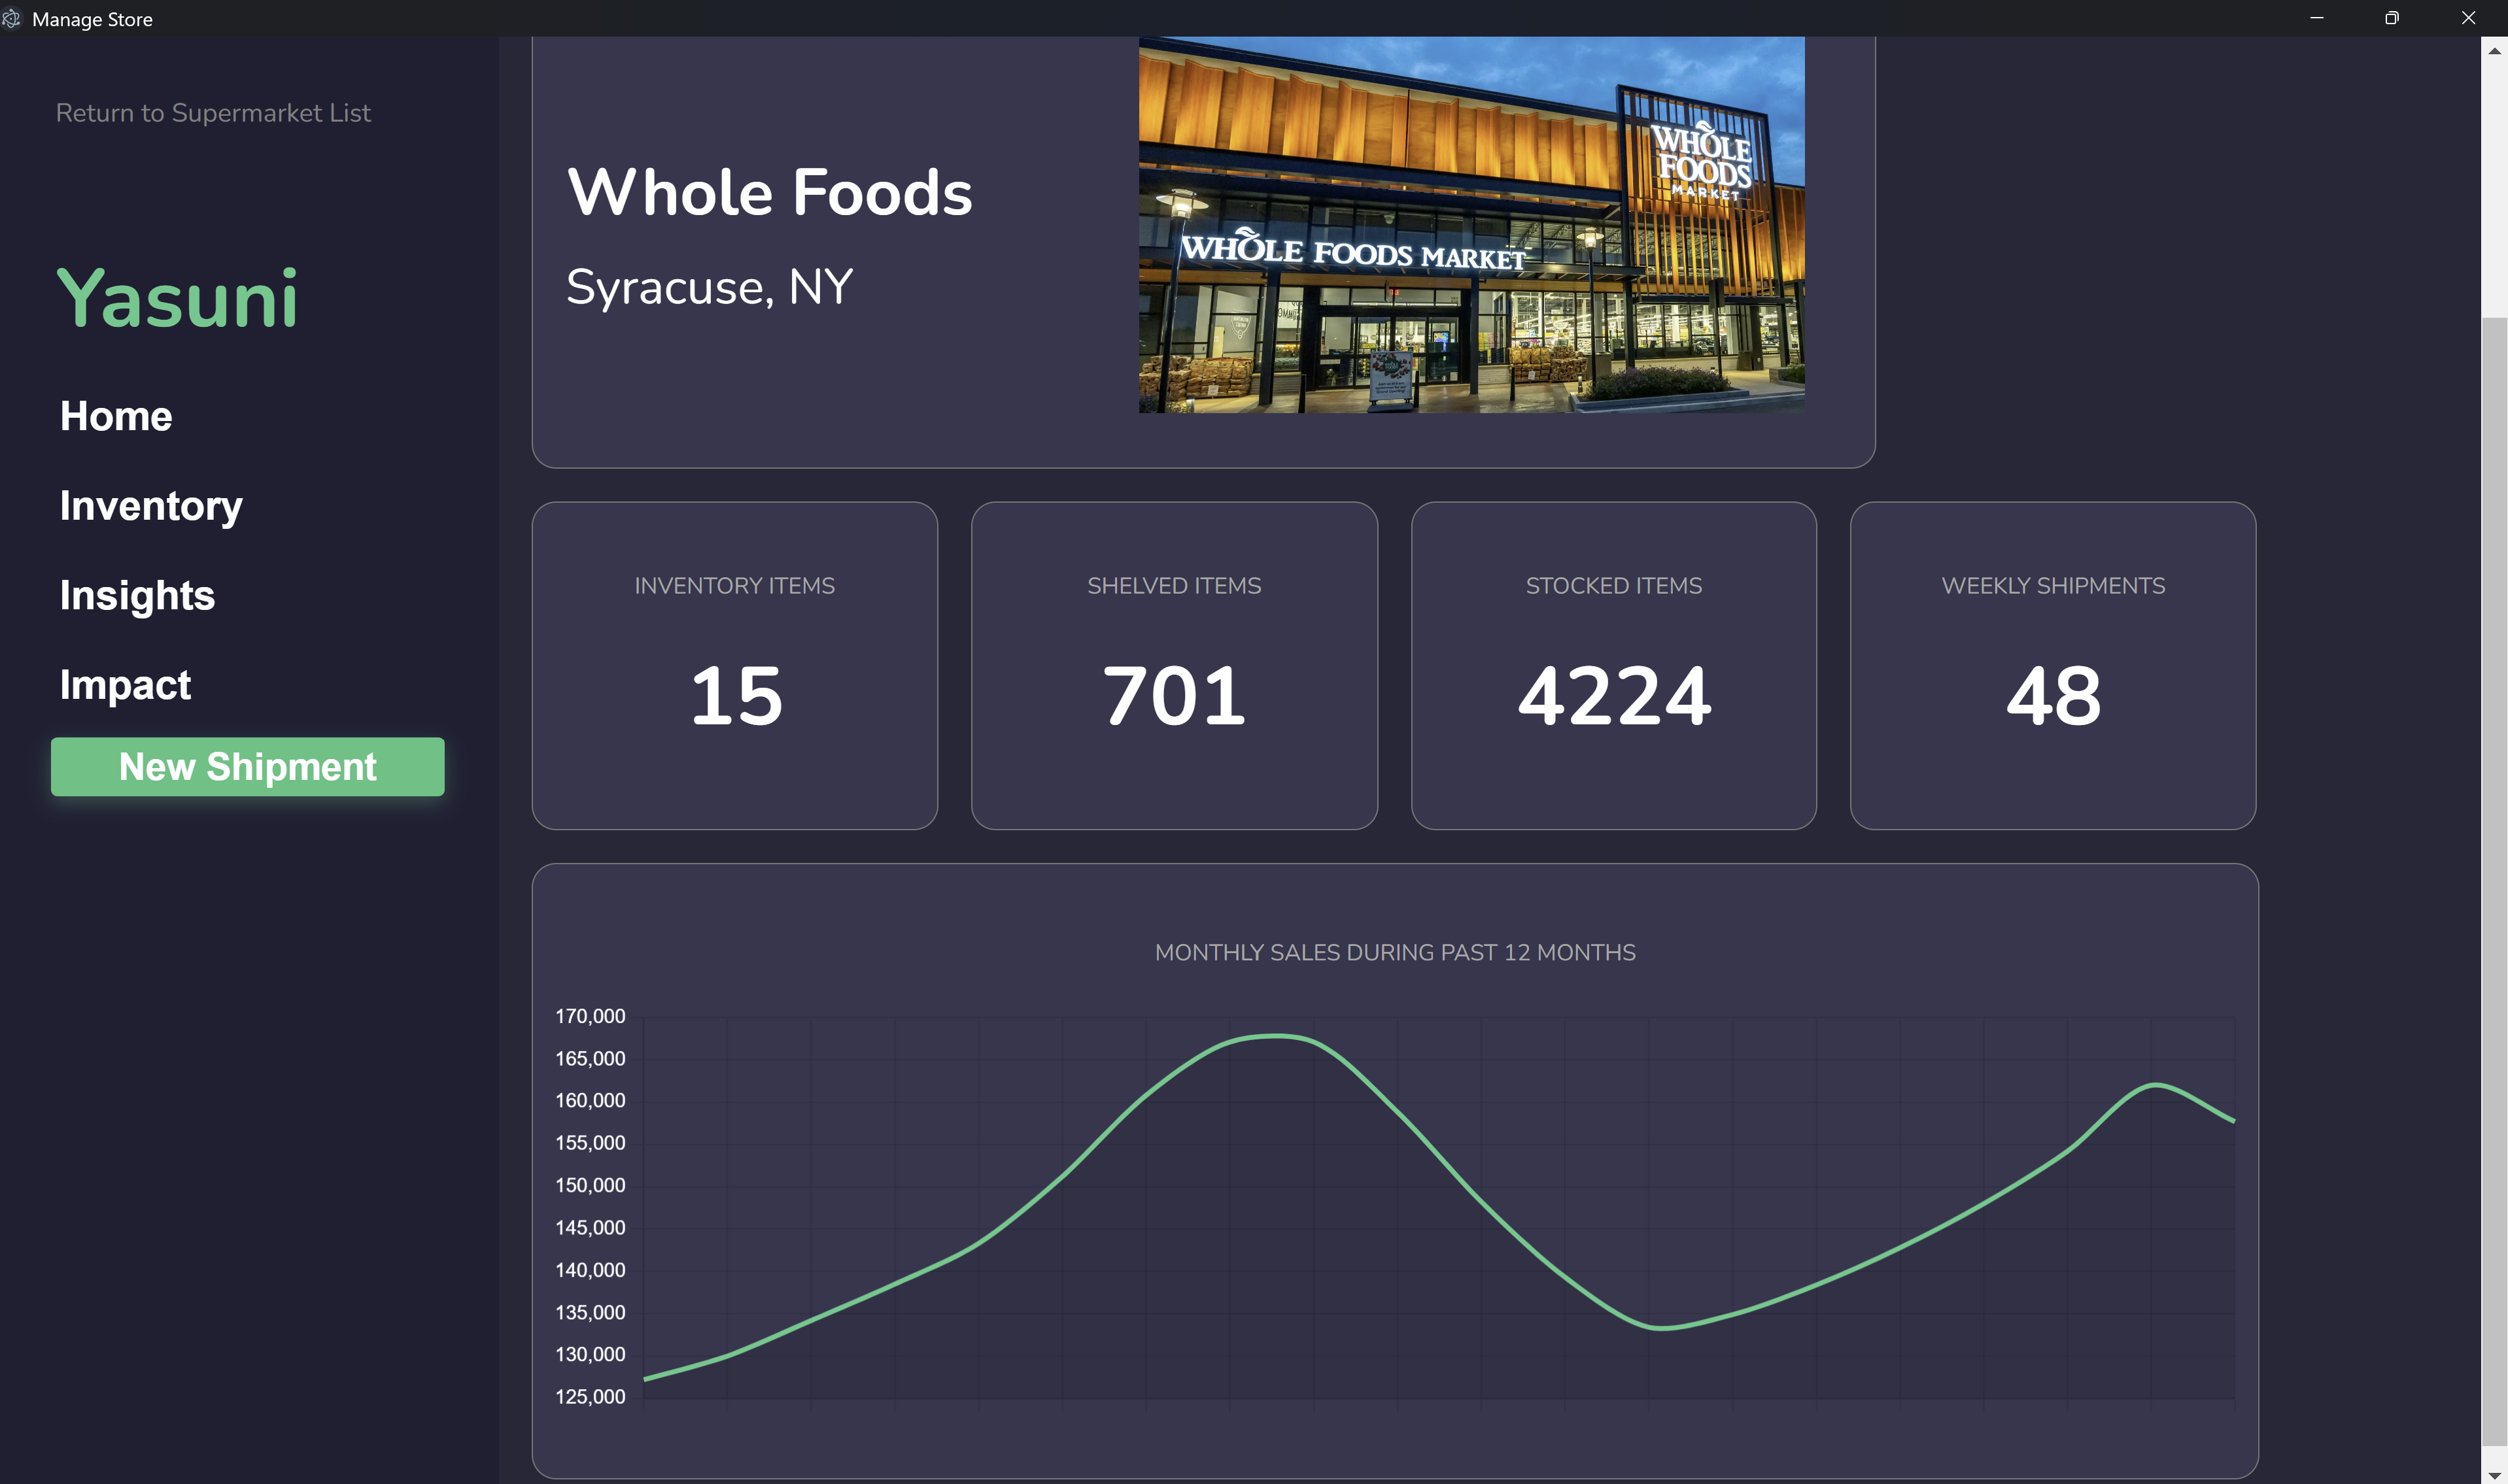The width and height of the screenshot is (2508, 1484).
Task: Click the scrollbar up arrow
Action: (x=2494, y=51)
